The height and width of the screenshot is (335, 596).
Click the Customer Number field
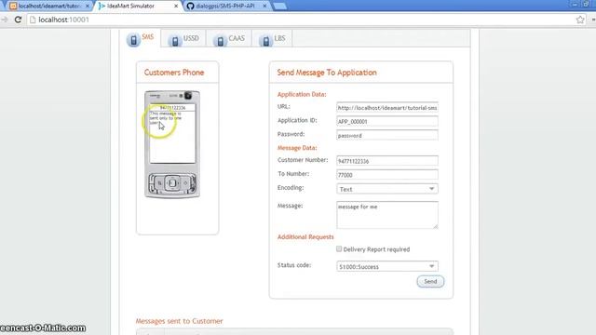click(x=387, y=161)
